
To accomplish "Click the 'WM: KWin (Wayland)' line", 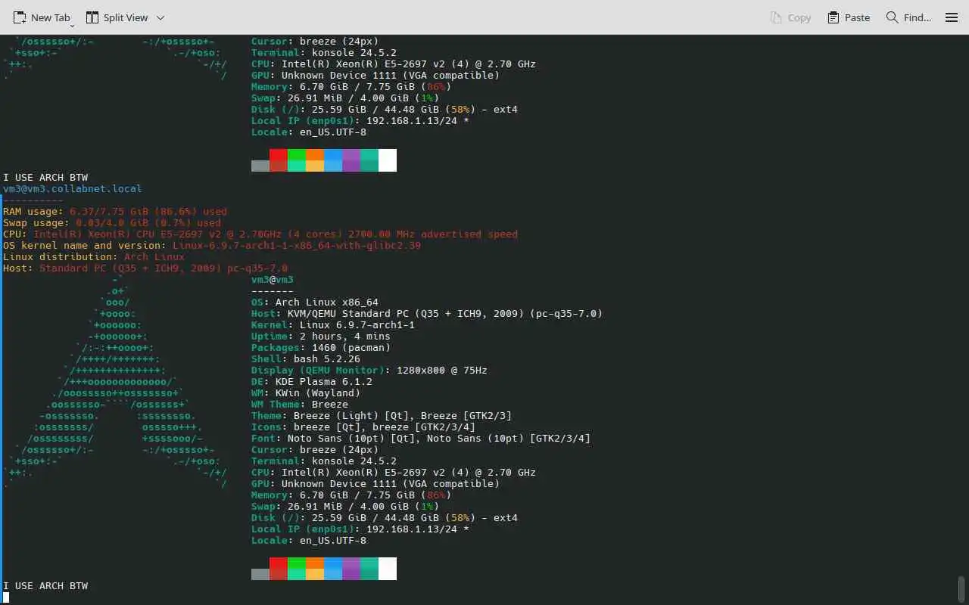I will point(306,393).
